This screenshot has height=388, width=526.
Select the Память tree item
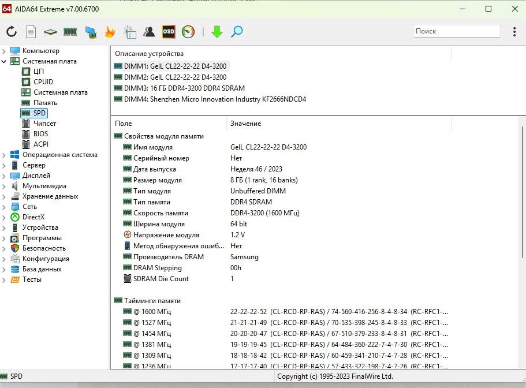[x=45, y=103]
